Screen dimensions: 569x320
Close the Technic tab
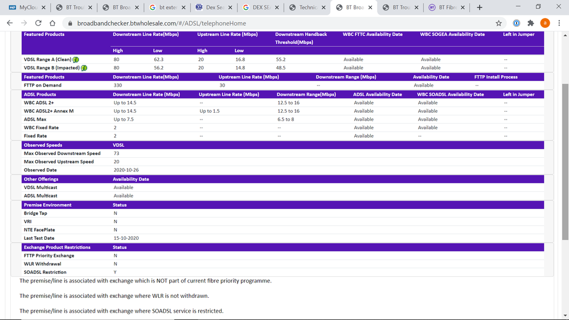[x=324, y=7]
